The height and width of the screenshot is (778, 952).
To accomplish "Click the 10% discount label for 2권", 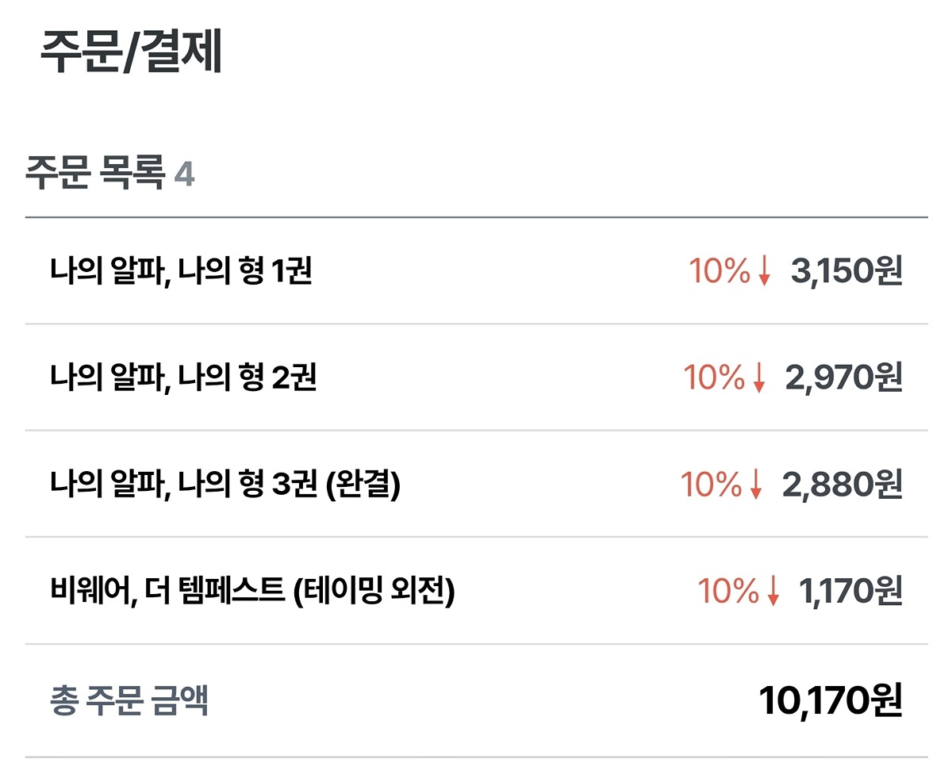I will click(714, 379).
